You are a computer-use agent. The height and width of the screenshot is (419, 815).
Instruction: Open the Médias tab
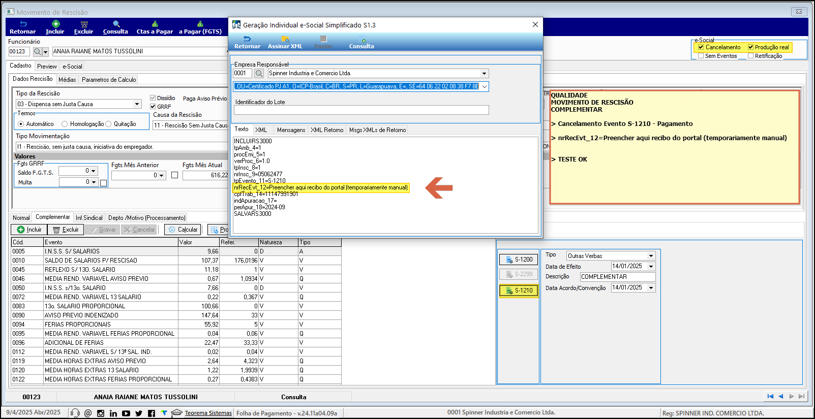click(x=67, y=80)
